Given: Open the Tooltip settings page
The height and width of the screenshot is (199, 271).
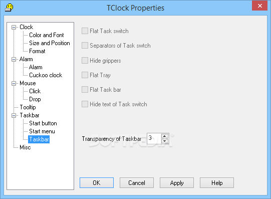Looking at the screenshot, I should click(x=28, y=107).
